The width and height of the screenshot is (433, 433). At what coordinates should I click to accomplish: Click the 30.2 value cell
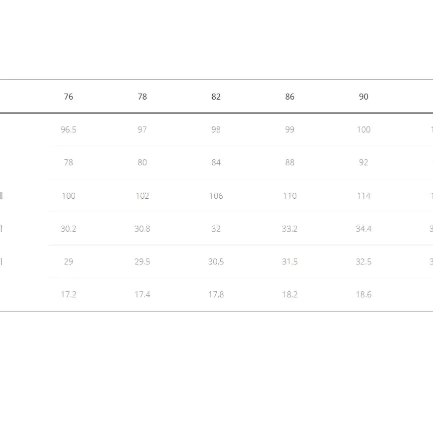pyautogui.click(x=69, y=229)
